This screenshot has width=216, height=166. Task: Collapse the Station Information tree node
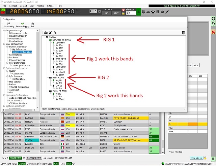pos(7,47)
